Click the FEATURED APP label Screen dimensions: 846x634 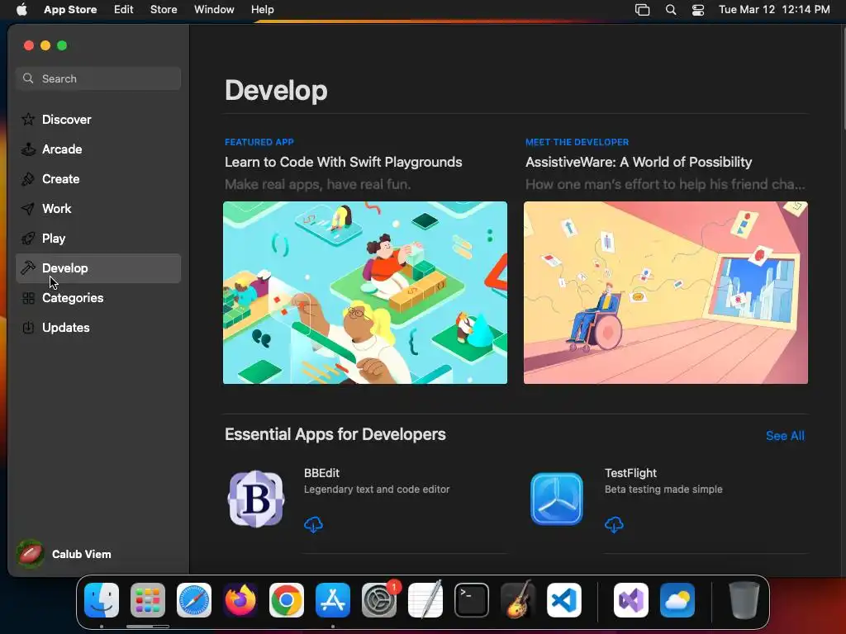(259, 142)
